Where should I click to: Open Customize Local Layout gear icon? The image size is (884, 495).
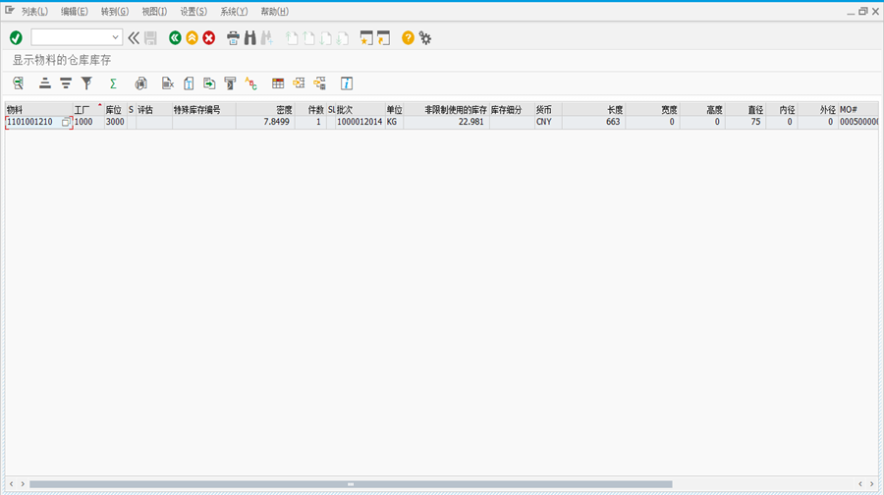click(x=425, y=37)
